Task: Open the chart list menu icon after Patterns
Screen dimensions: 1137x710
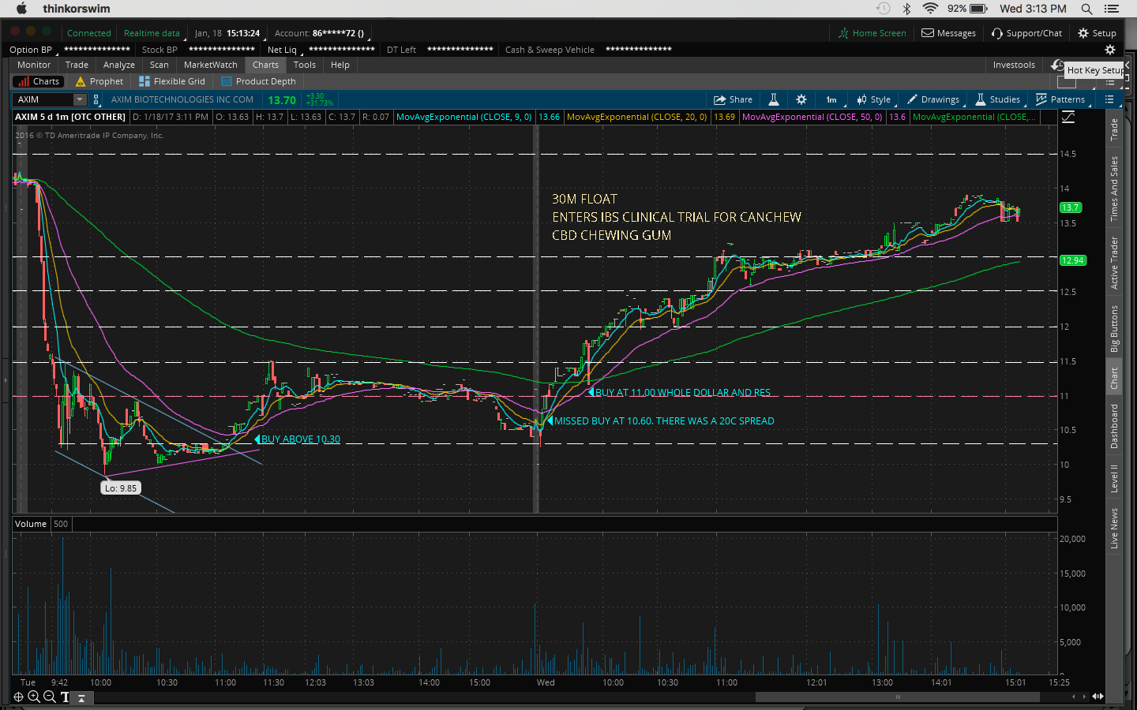Action: pyautogui.click(x=1109, y=99)
